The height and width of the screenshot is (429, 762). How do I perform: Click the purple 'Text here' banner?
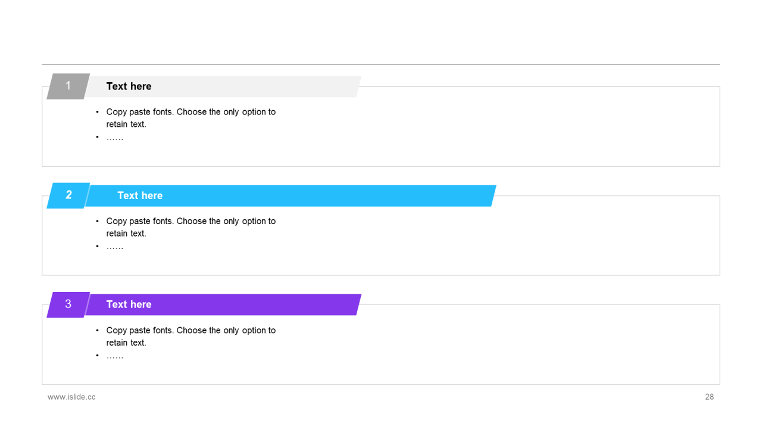[x=223, y=304]
